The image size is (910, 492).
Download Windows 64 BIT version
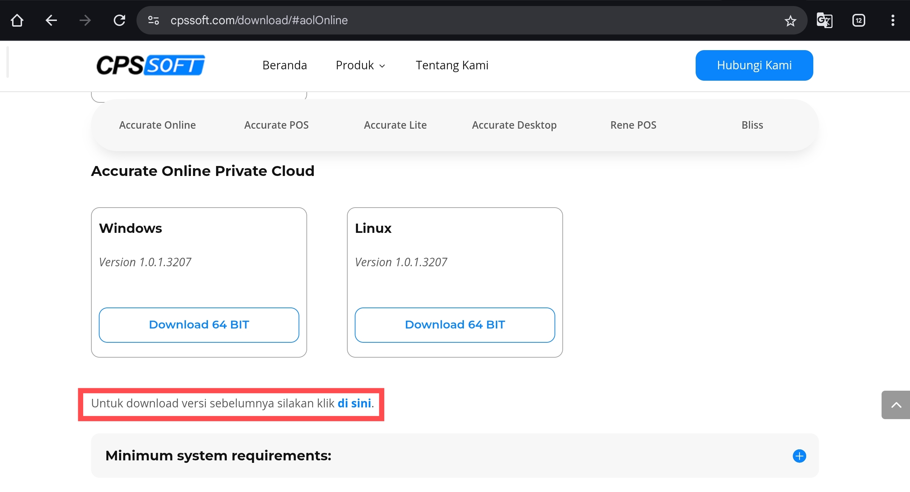click(x=199, y=325)
